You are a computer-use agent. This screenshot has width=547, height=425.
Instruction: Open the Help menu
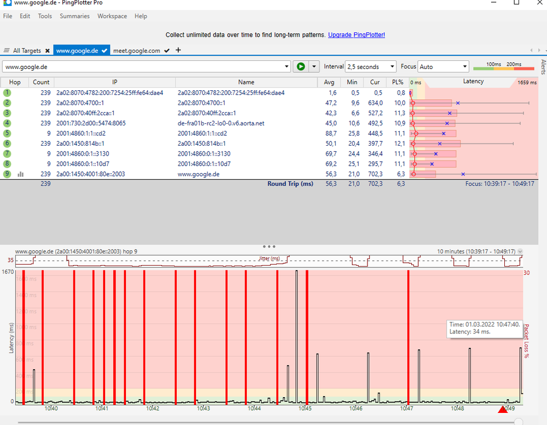pos(141,16)
